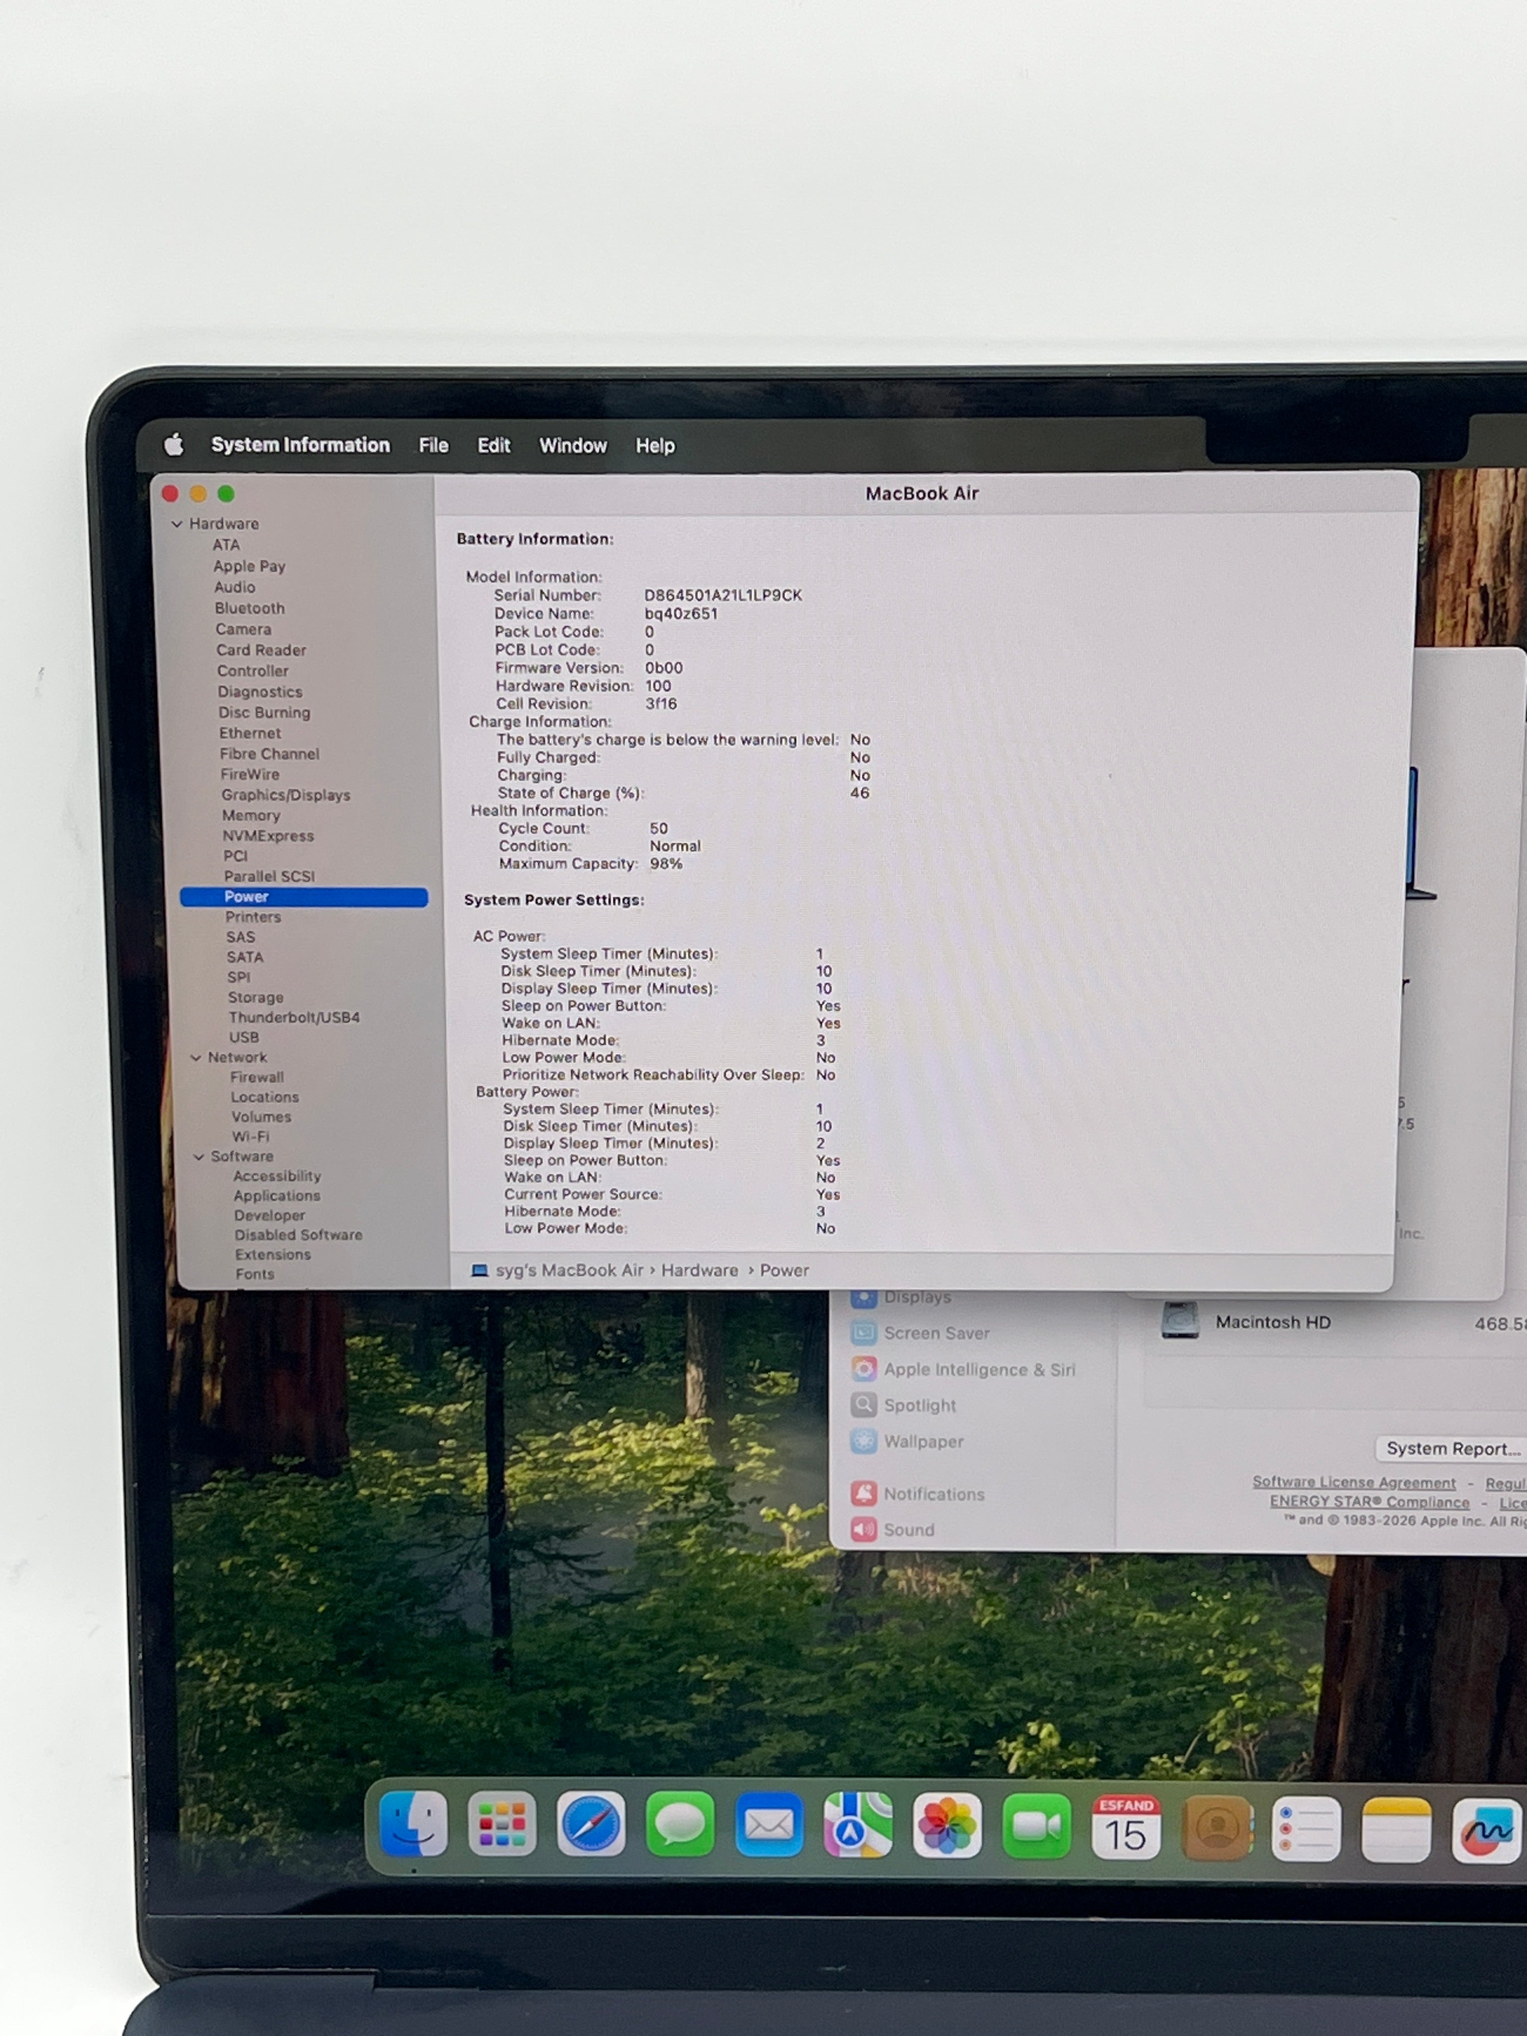Open Finder from the Dock
The height and width of the screenshot is (2036, 1527).
click(413, 1824)
